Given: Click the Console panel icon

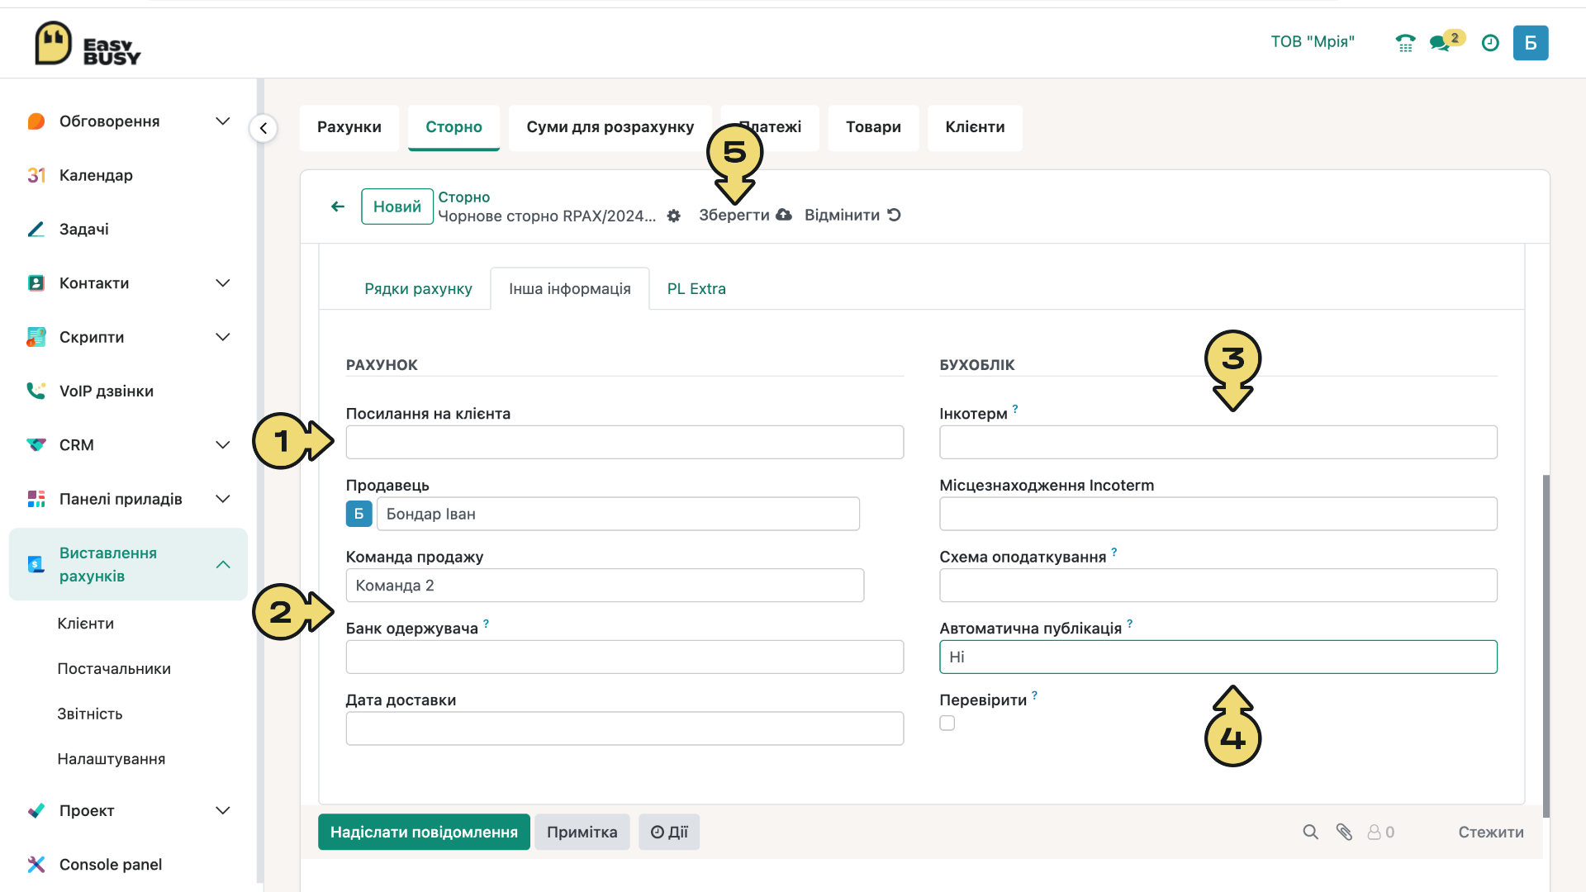Looking at the screenshot, I should [x=36, y=865].
